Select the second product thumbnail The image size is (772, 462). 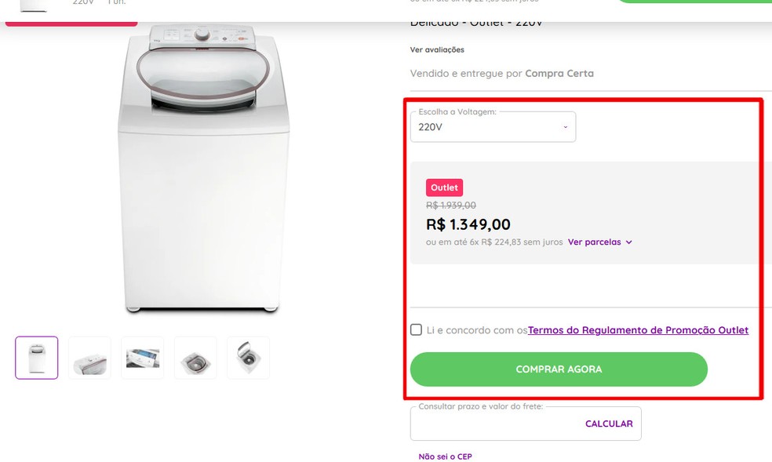89,358
